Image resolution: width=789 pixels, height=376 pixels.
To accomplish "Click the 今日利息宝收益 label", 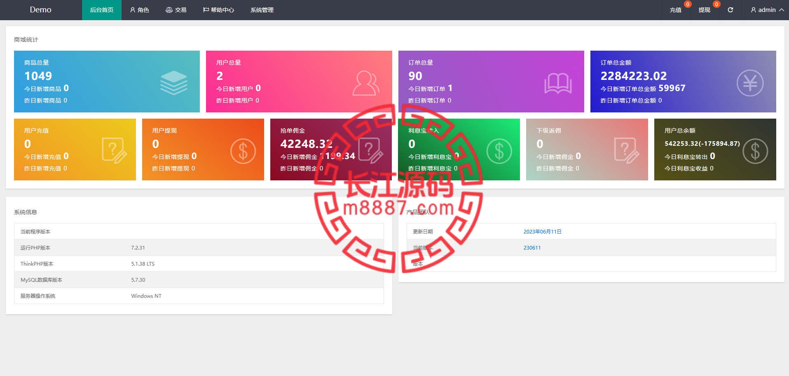I will pyautogui.click(x=686, y=168).
